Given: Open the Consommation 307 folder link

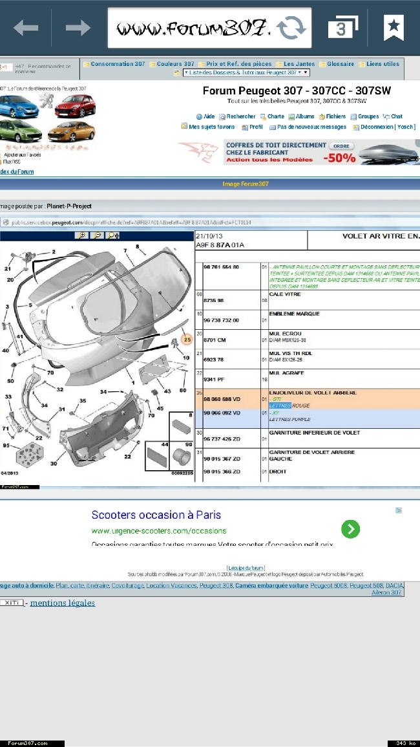Looking at the screenshot, I should 114,64.
